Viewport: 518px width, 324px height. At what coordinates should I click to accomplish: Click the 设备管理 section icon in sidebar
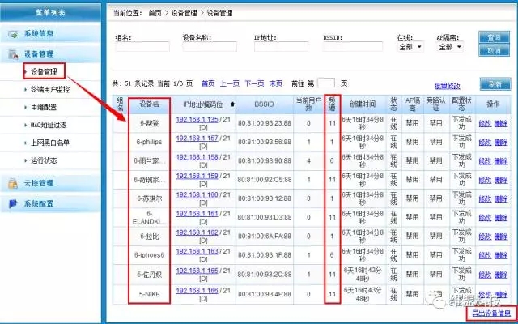tap(14, 54)
